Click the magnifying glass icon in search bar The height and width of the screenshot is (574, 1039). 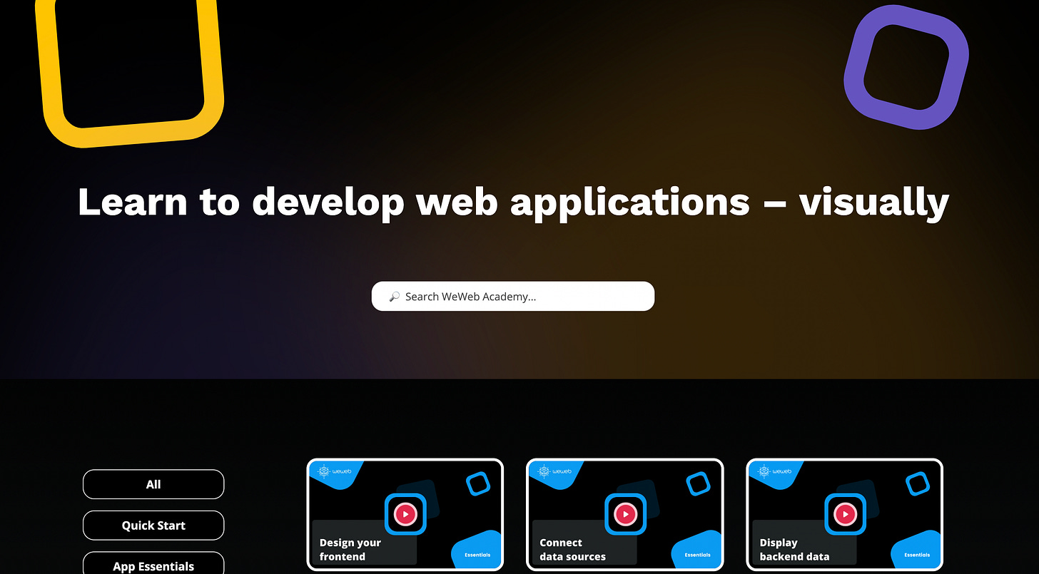click(394, 297)
